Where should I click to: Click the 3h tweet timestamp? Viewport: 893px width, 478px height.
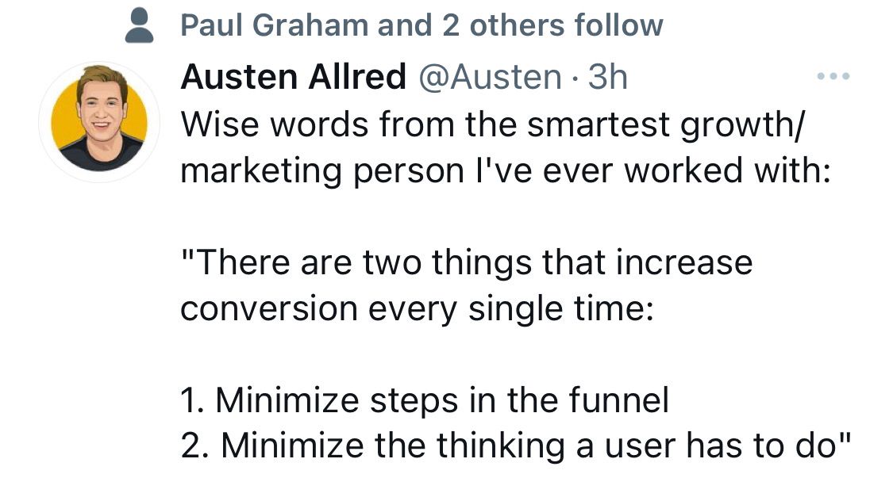click(608, 77)
